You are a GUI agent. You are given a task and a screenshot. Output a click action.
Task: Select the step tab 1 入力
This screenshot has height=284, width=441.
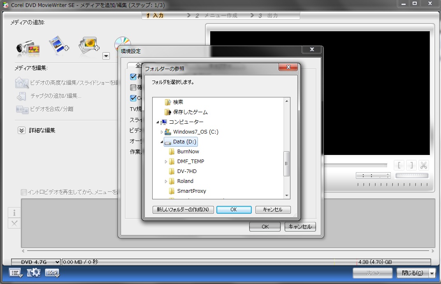click(155, 16)
